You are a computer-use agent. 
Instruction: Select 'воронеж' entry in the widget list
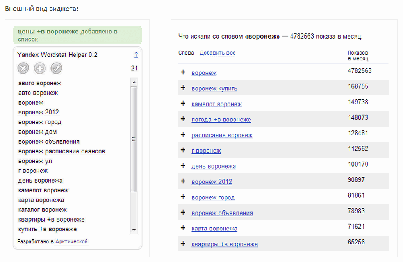pos(31,103)
